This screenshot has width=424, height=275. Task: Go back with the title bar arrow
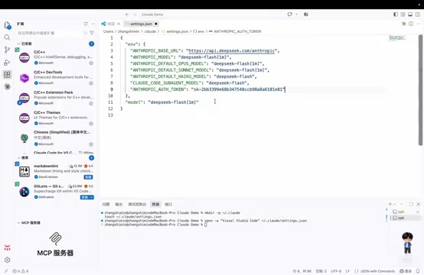pyautogui.click(x=127, y=15)
